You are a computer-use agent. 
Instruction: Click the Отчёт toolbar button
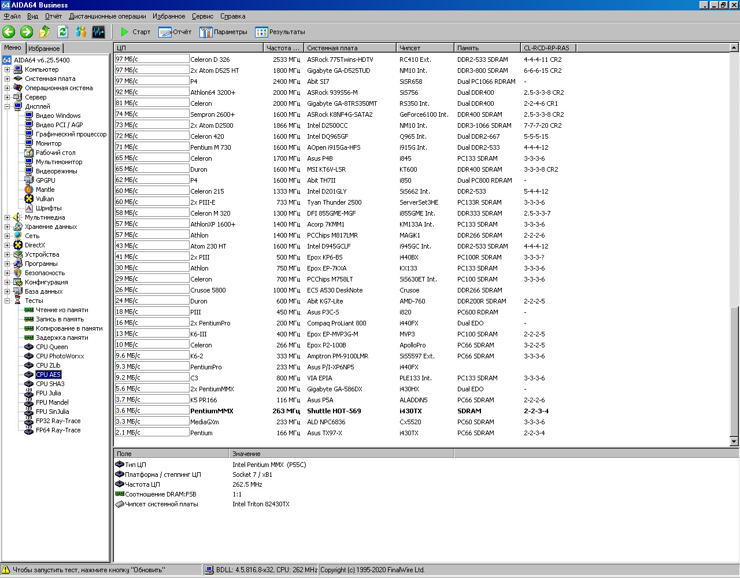(x=175, y=32)
